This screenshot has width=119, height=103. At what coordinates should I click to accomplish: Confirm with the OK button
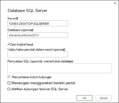(x=85, y=98)
